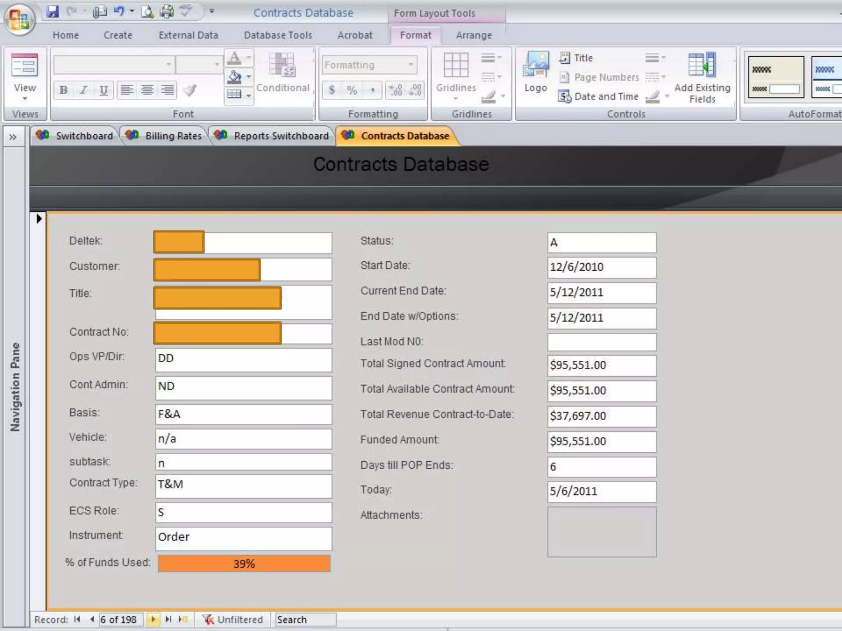
Task: Click Decrease Decimals icon
Action: [x=415, y=90]
